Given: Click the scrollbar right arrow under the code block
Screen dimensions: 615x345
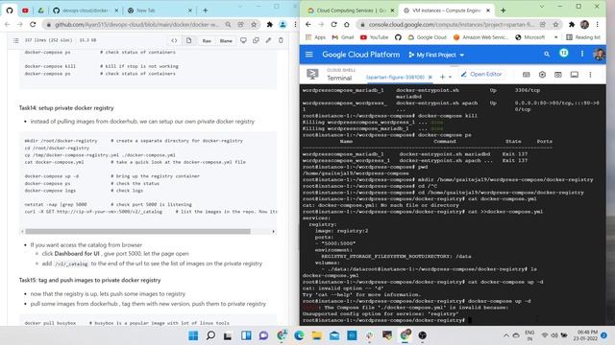Looking at the screenshot, I should (273, 232).
